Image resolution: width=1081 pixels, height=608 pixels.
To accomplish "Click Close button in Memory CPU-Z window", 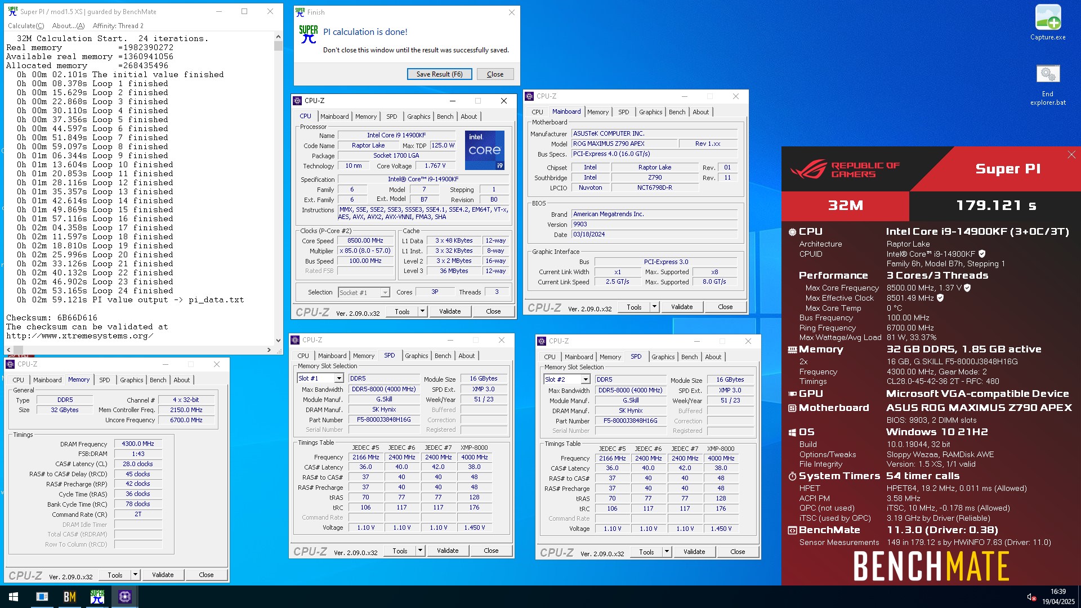I will pyautogui.click(x=206, y=575).
